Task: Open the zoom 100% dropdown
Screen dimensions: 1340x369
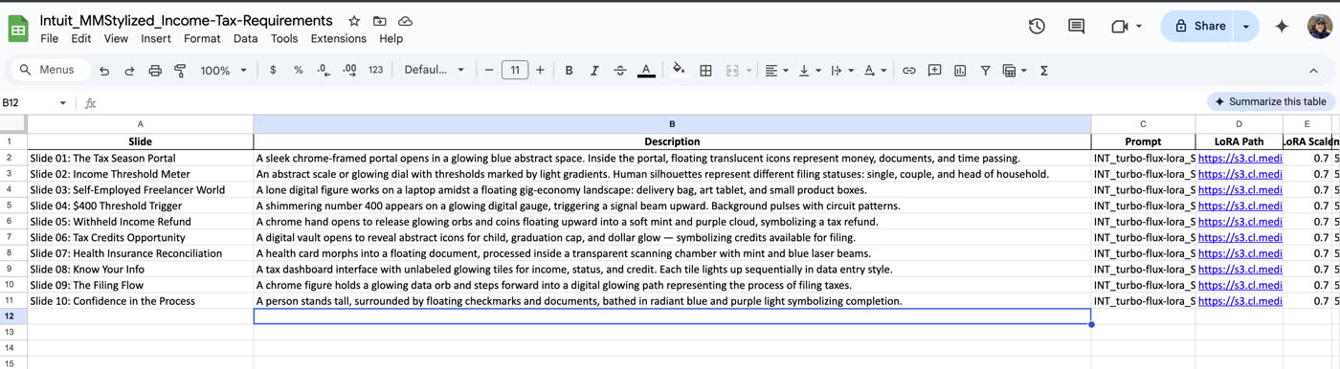Action: [223, 71]
